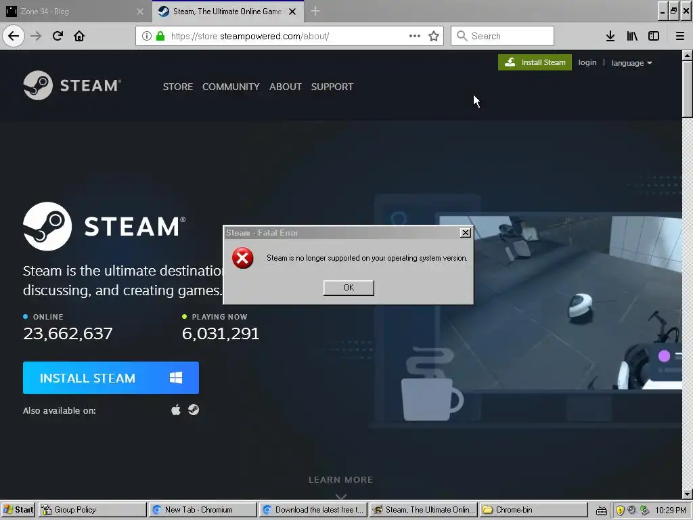Go back with the browser back arrow
Image resolution: width=693 pixels, height=520 pixels.
tap(14, 36)
